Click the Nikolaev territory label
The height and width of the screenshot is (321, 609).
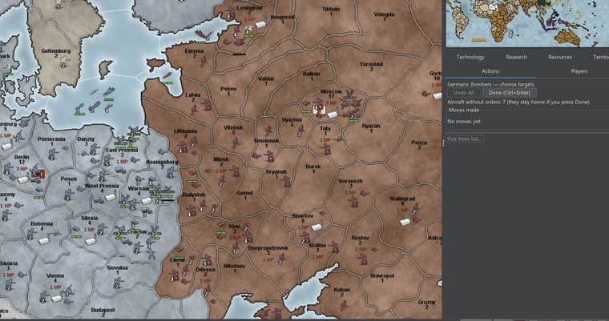point(235,266)
